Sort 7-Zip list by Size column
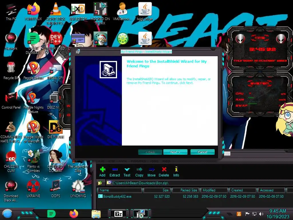This screenshot has height=220, width=293. (157, 190)
